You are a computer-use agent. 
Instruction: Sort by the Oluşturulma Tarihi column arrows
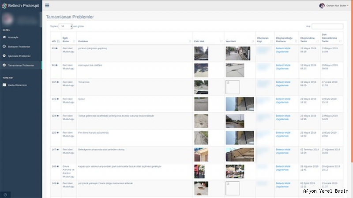(x=317, y=41)
